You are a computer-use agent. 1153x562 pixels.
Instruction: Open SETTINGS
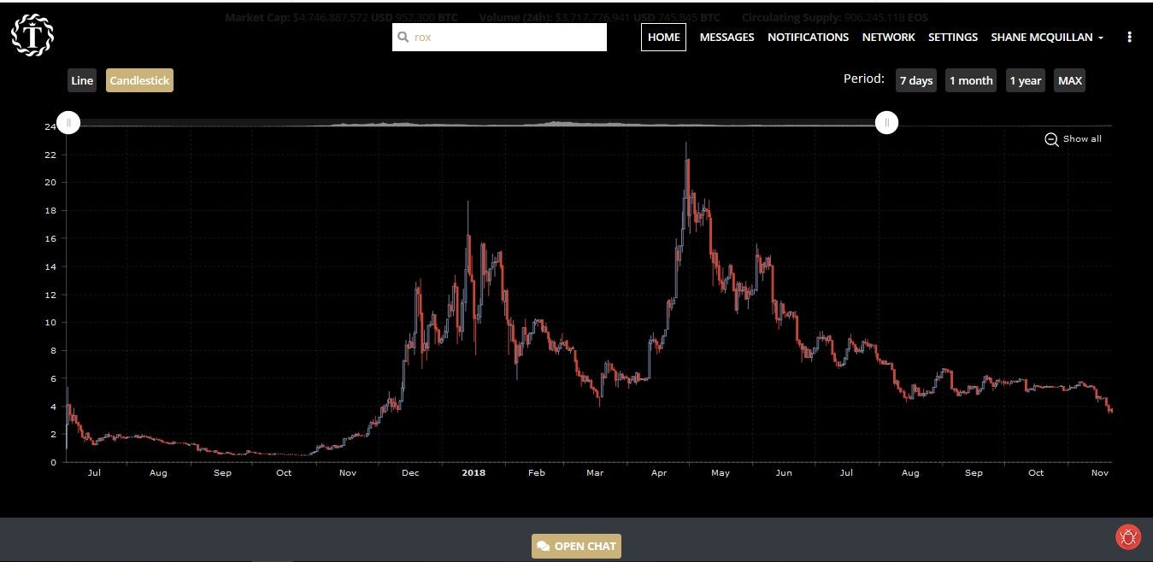point(952,37)
